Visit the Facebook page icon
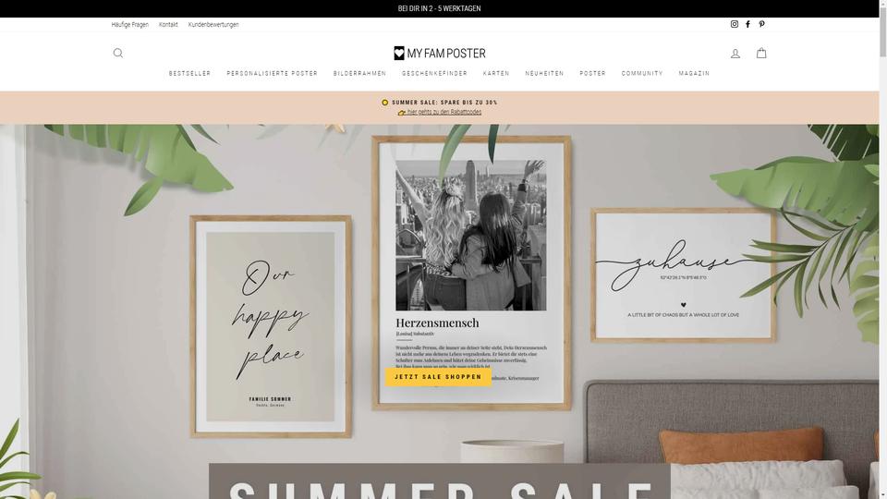Image resolution: width=887 pixels, height=499 pixels. point(747,24)
